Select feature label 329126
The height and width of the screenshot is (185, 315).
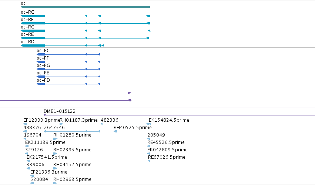[34, 150]
